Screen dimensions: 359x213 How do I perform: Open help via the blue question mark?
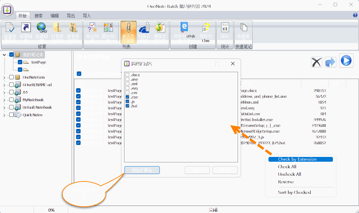[355, 15]
